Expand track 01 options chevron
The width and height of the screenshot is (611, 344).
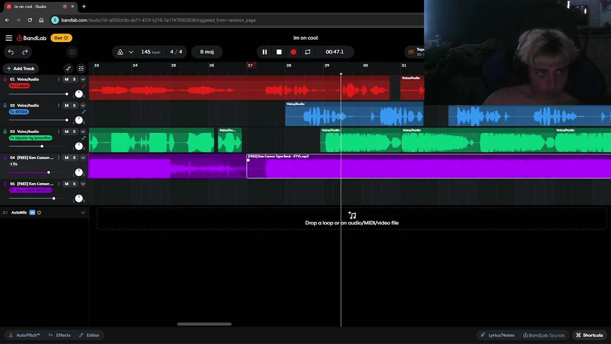83,79
